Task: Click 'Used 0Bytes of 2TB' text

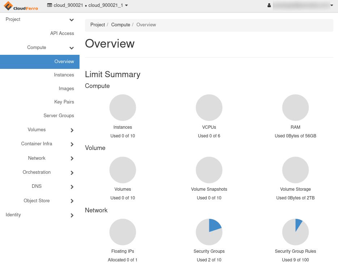Action: coord(296,198)
